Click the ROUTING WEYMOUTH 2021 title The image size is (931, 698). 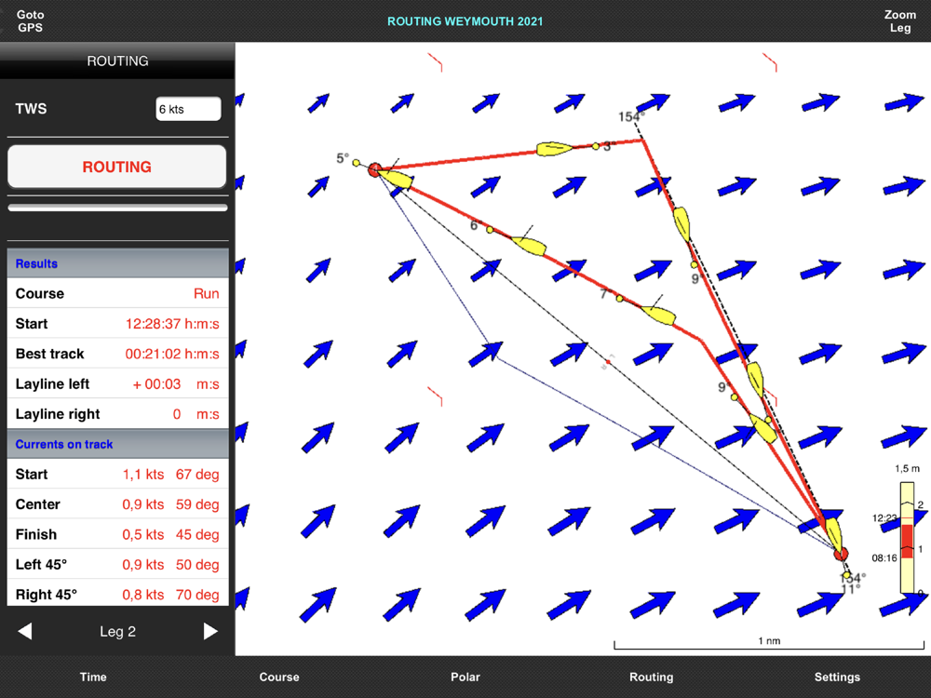[465, 21]
